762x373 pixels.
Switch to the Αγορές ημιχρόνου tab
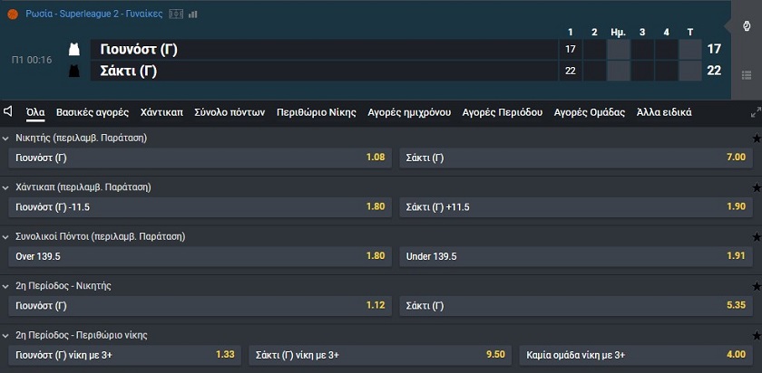(409, 112)
